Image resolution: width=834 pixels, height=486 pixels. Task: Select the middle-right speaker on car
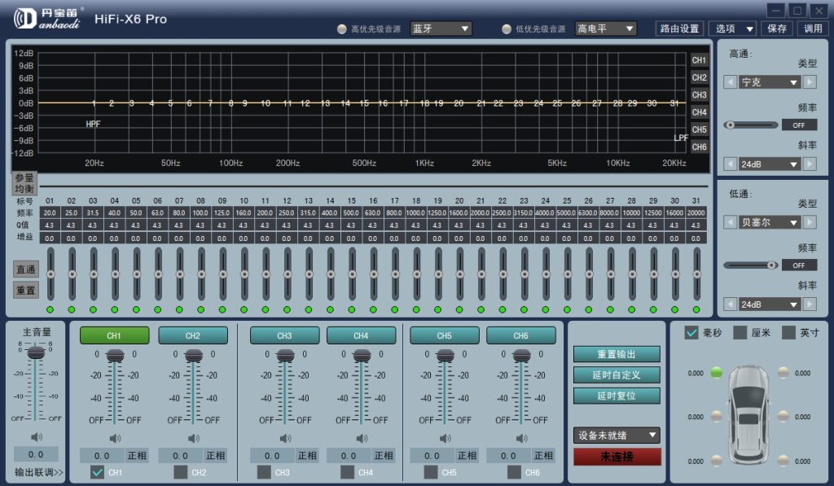(783, 416)
